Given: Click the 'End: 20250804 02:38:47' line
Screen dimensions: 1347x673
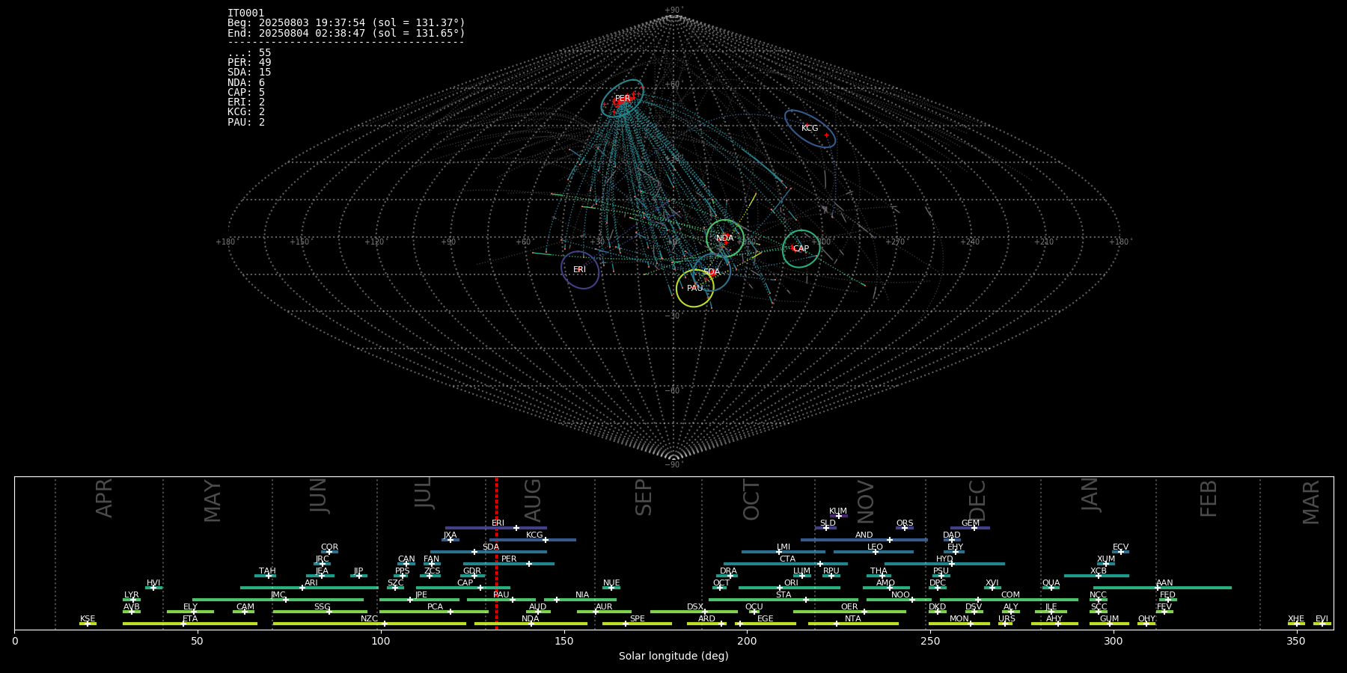Looking at the screenshot, I should tap(346, 34).
